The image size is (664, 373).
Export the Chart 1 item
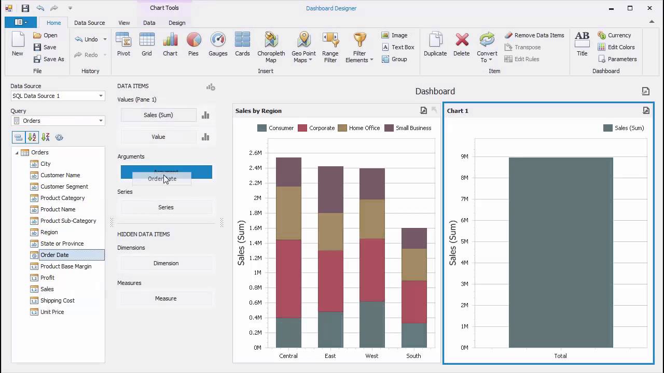tap(646, 110)
